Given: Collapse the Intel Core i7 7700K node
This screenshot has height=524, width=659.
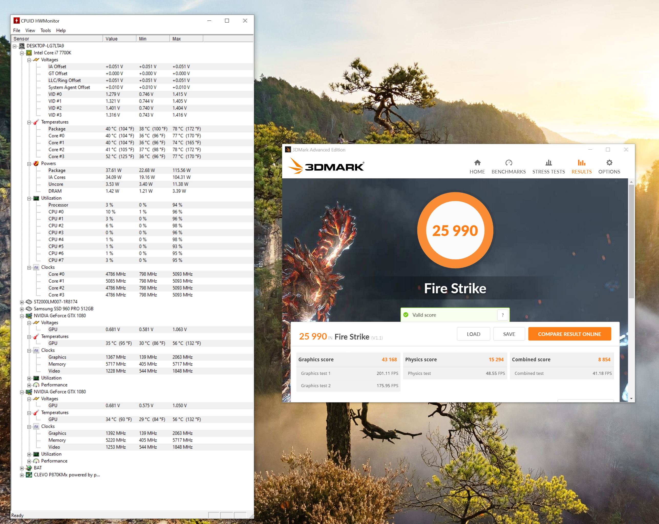Looking at the screenshot, I should coord(22,53).
